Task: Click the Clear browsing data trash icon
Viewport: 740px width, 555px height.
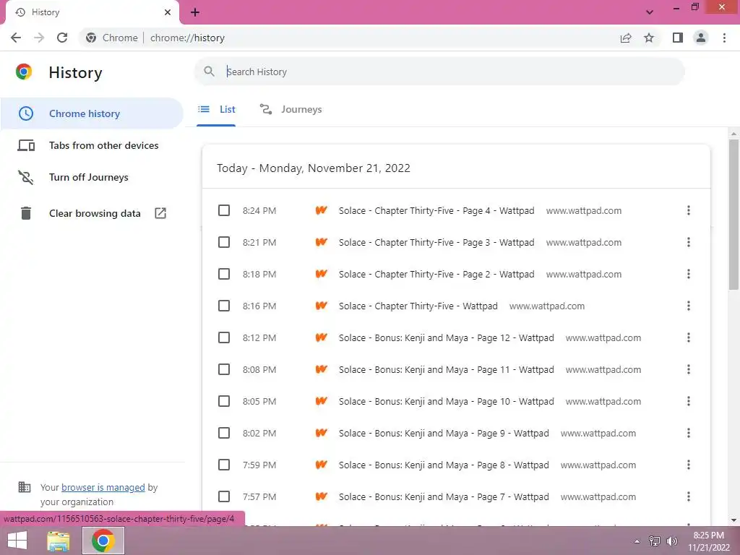Action: (x=26, y=213)
